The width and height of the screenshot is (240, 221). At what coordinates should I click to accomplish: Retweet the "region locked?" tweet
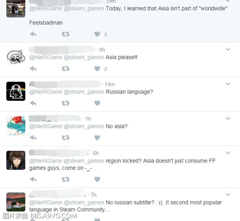(66, 179)
